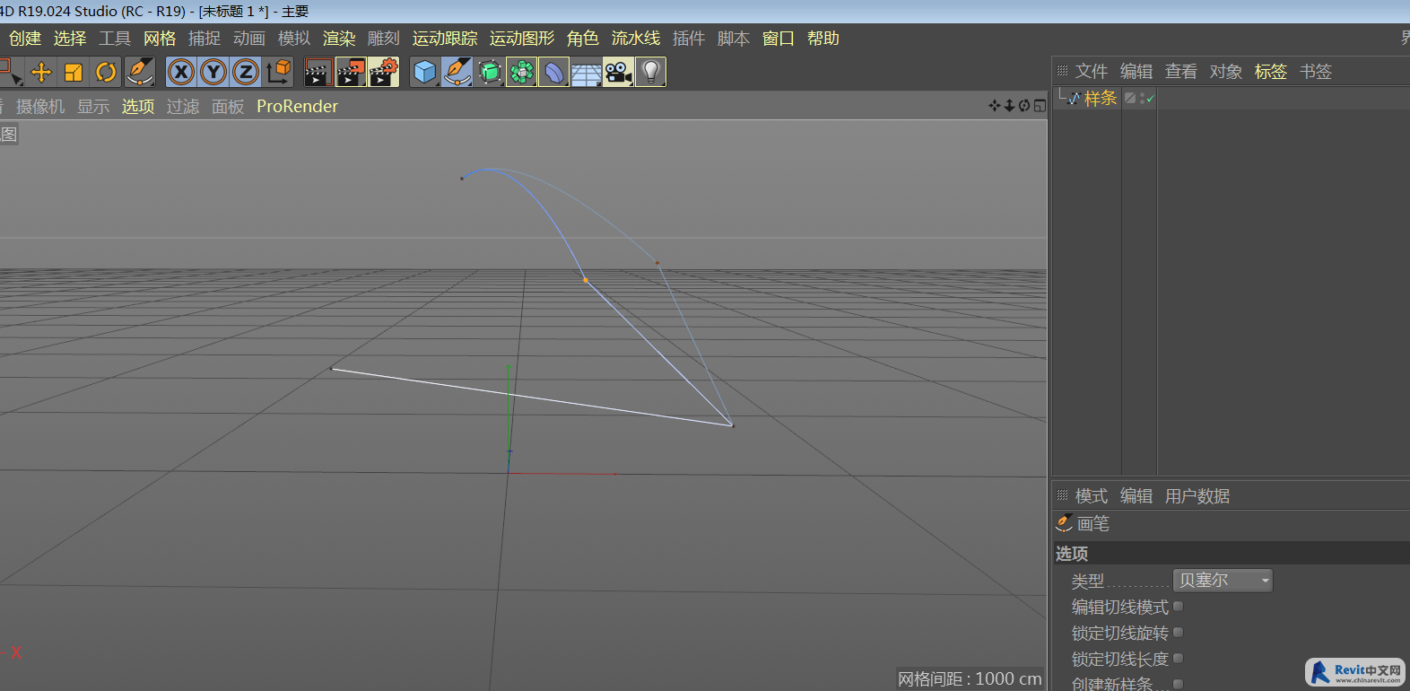1410x691 pixels.
Task: Click the 选项 section header
Action: 1231,554
